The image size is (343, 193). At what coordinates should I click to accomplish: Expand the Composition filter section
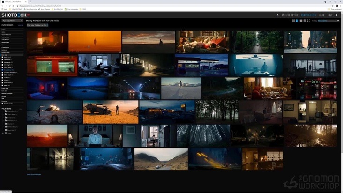click(x=12, y=47)
